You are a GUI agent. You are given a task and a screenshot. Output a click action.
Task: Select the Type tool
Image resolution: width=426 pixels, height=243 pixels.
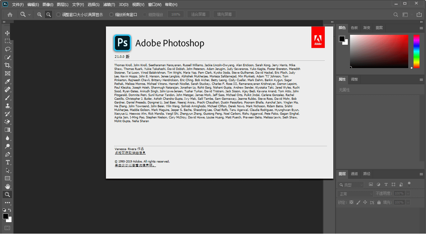[x=8, y=162]
